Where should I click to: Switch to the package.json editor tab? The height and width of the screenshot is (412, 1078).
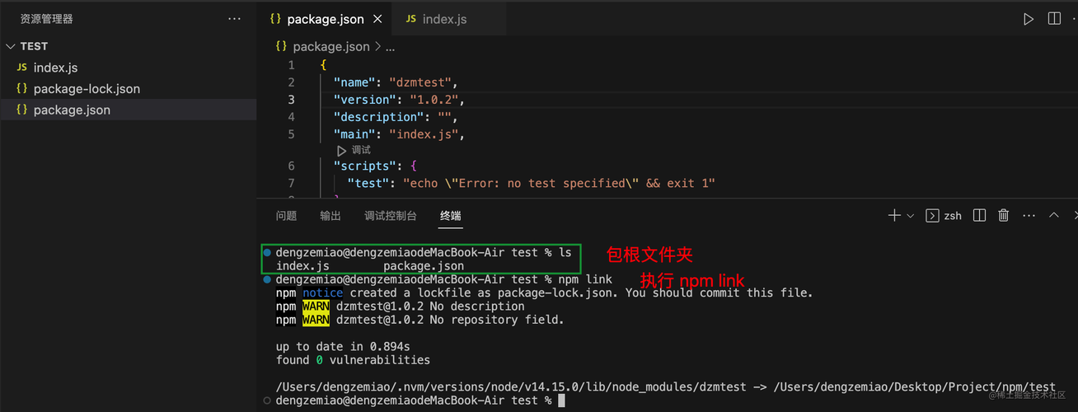point(326,19)
